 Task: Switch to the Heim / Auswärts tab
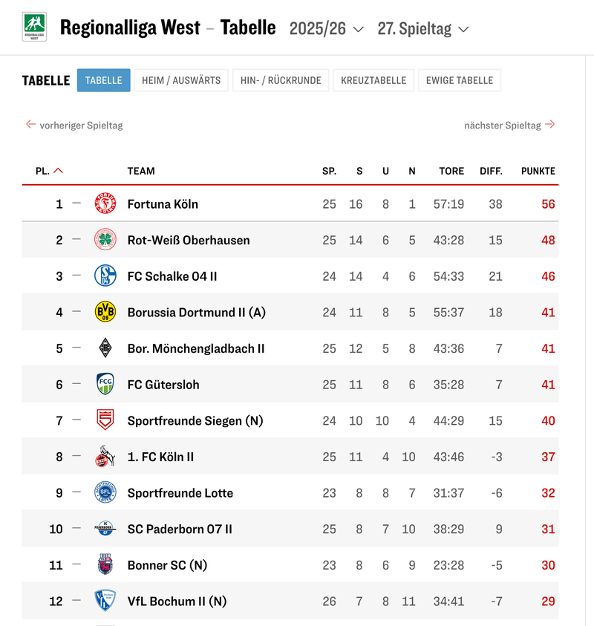coord(181,80)
